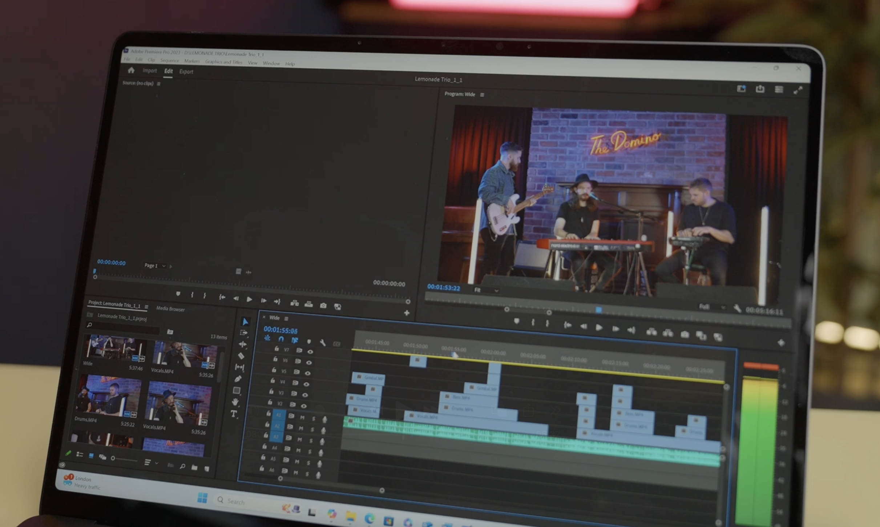This screenshot has height=527, width=880.
Task: Toggle Snap in timeline magnet icon
Action: (x=281, y=339)
